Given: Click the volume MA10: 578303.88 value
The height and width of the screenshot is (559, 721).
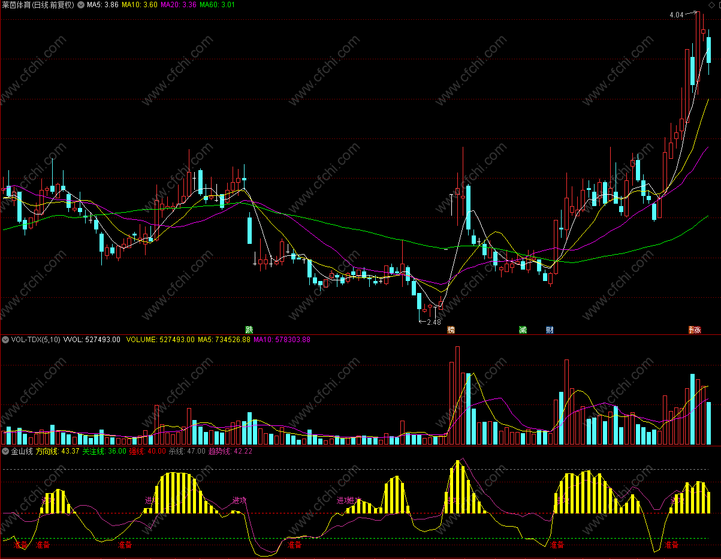Looking at the screenshot, I should pos(282,340).
